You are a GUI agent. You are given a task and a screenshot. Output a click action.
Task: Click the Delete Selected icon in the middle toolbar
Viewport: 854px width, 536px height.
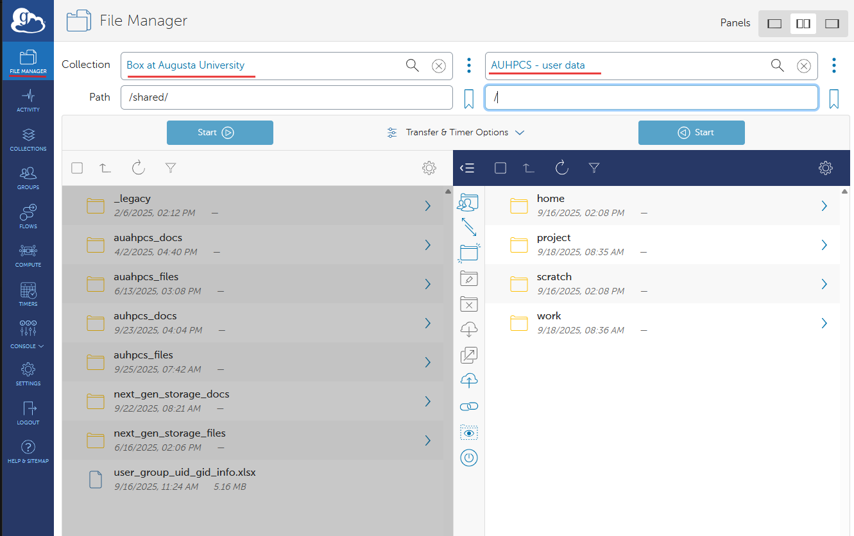tap(469, 304)
